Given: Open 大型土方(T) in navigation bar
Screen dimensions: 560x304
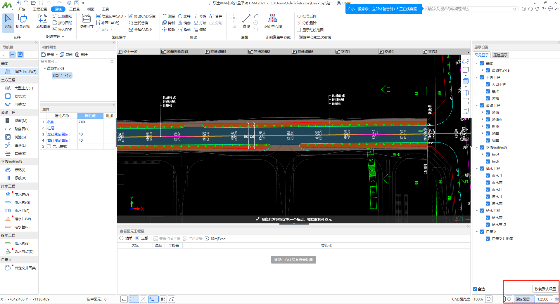Looking at the screenshot, I should click(x=19, y=88).
